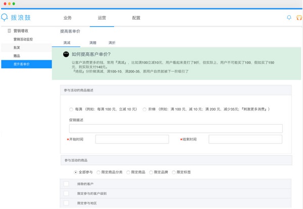The height and width of the screenshot is (209, 303).
Task: Switch to the 业务 top menu
Action: [x=68, y=18]
